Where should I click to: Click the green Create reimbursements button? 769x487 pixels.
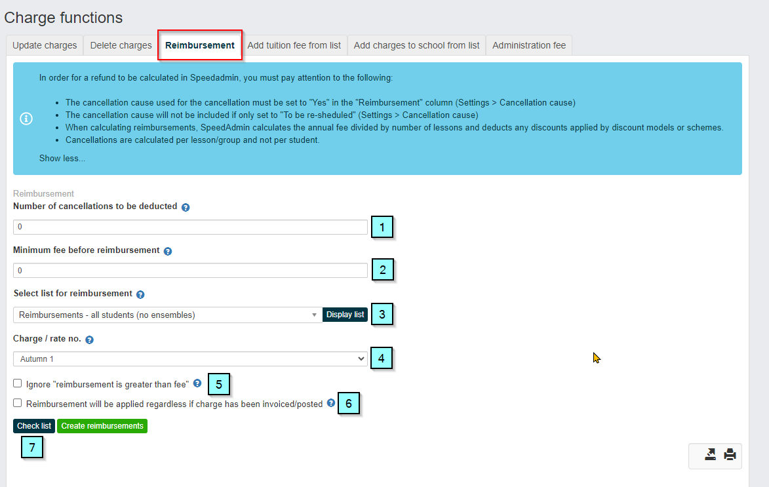[102, 426]
